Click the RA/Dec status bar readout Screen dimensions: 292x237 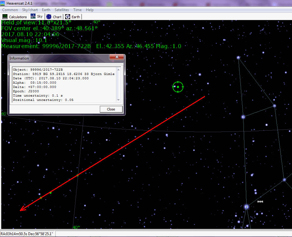click(x=27, y=234)
